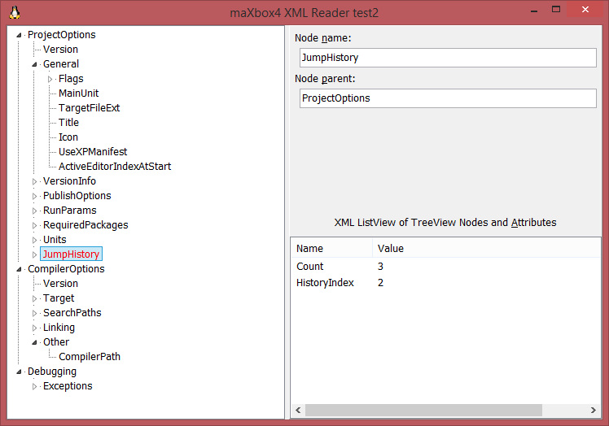The image size is (609, 426).
Task: Expand the Flags tree node
Action: pos(50,79)
